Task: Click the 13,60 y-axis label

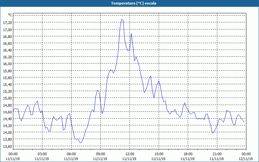Action: pos(7,146)
